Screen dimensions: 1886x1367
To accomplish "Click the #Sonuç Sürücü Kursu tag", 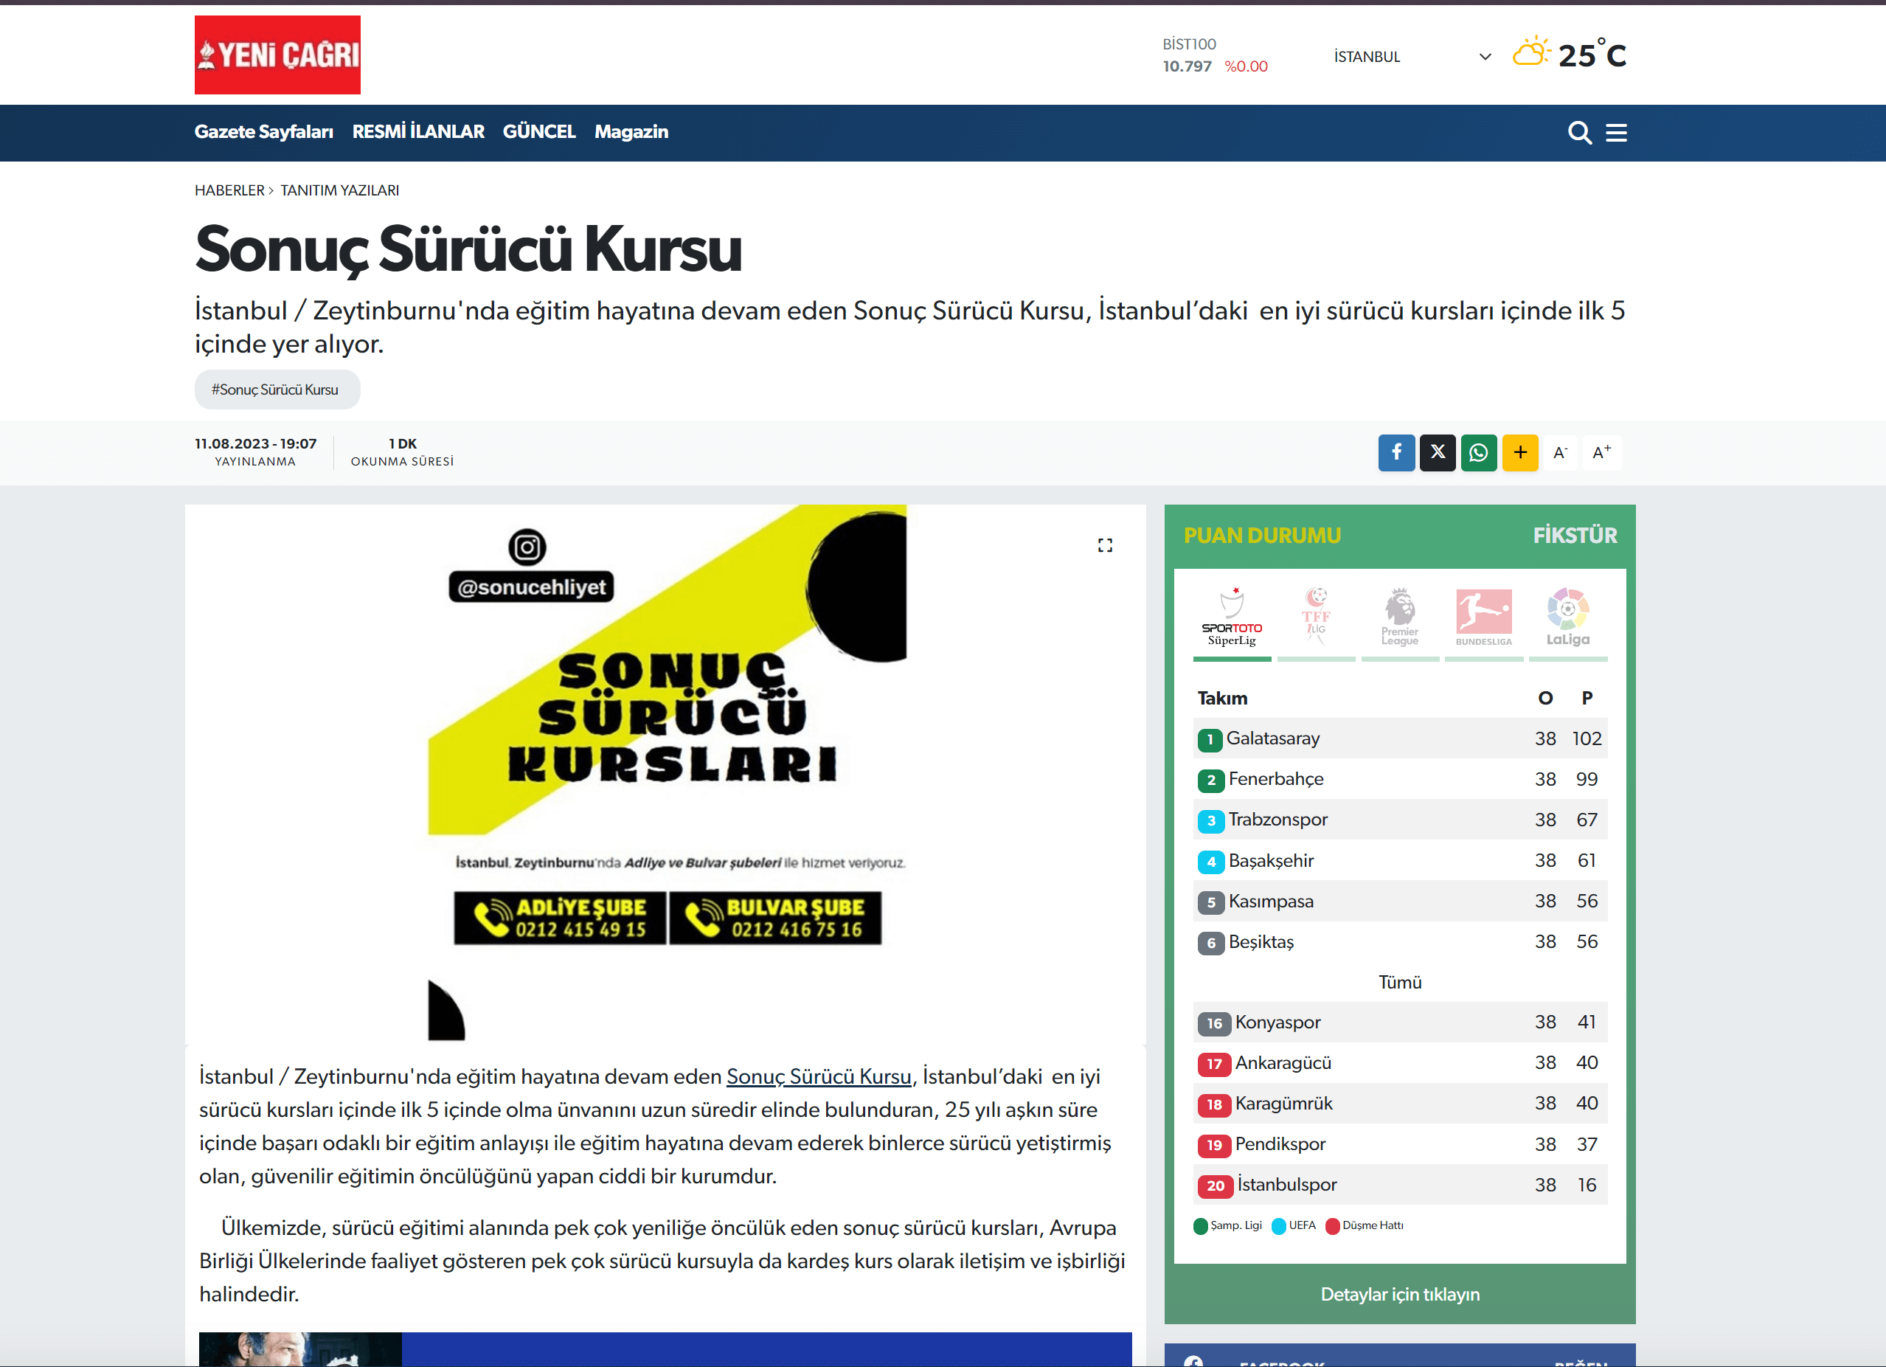I will [277, 389].
